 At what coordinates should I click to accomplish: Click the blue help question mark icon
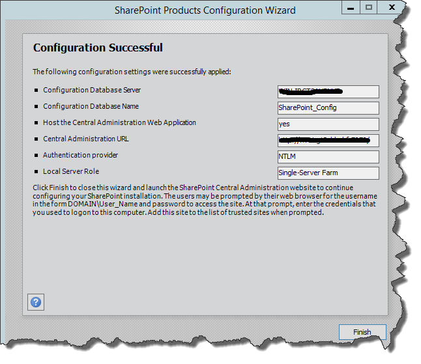(x=36, y=302)
